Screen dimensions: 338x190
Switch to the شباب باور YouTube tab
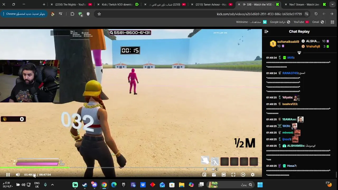[x=165, y=4]
